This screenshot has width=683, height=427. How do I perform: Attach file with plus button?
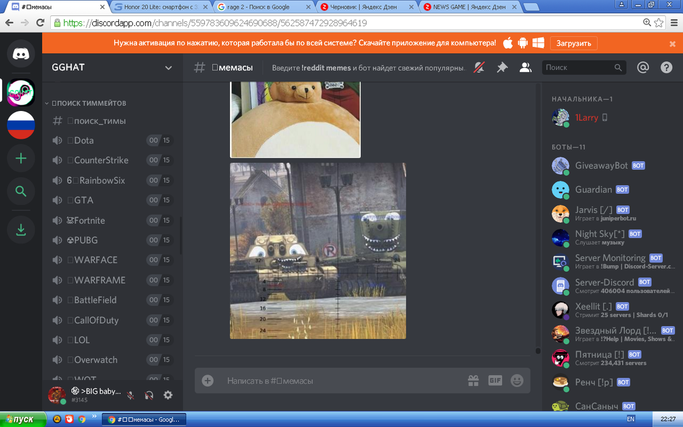pos(208,380)
